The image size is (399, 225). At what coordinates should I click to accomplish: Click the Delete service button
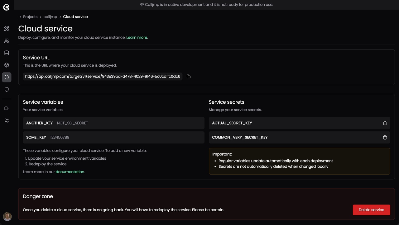(x=371, y=210)
